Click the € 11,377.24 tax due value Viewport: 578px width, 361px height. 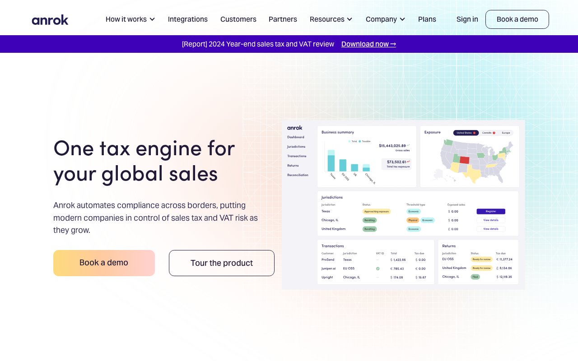[x=504, y=259]
